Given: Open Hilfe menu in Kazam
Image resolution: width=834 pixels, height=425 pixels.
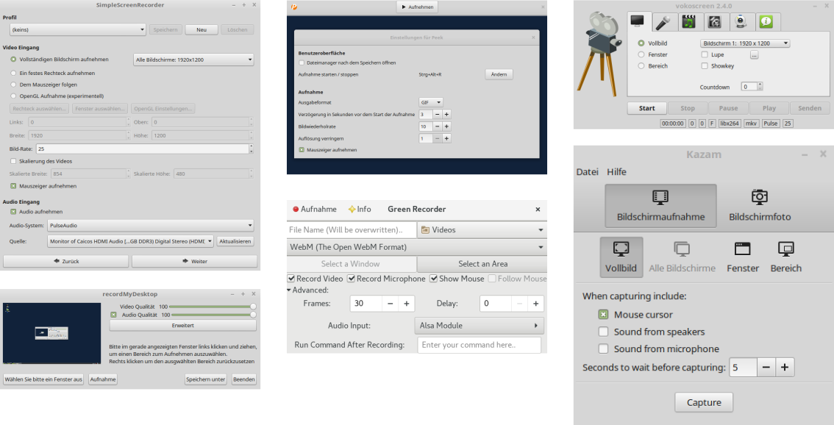Looking at the screenshot, I should pyautogui.click(x=616, y=172).
